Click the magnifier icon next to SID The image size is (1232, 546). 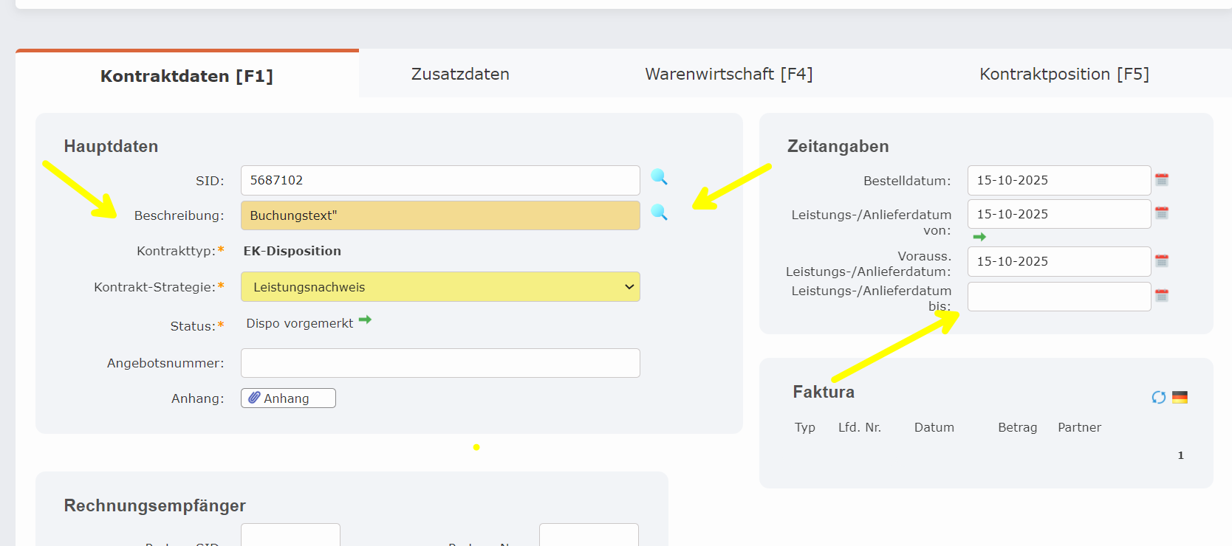(659, 177)
